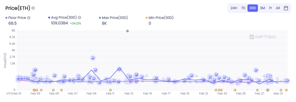The image size is (296, 102).
Task: Click the info icon beside Price(ETH) title
Action: [x=33, y=8]
